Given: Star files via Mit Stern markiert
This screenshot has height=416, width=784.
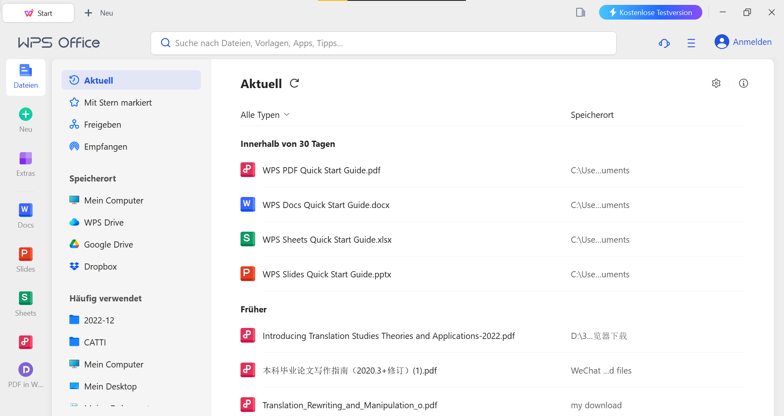Looking at the screenshot, I should click(x=118, y=102).
